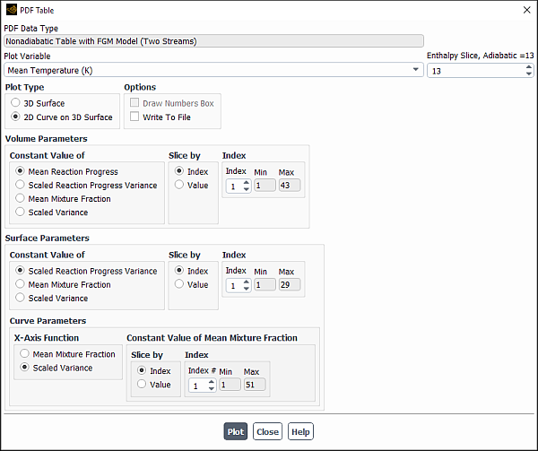The width and height of the screenshot is (538, 451).
Task: Select 2D Curve on 3D Surface
Action: click(16, 117)
